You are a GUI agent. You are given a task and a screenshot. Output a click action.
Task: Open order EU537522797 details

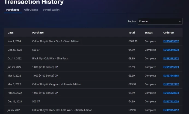pyautogui.click(x=171, y=84)
